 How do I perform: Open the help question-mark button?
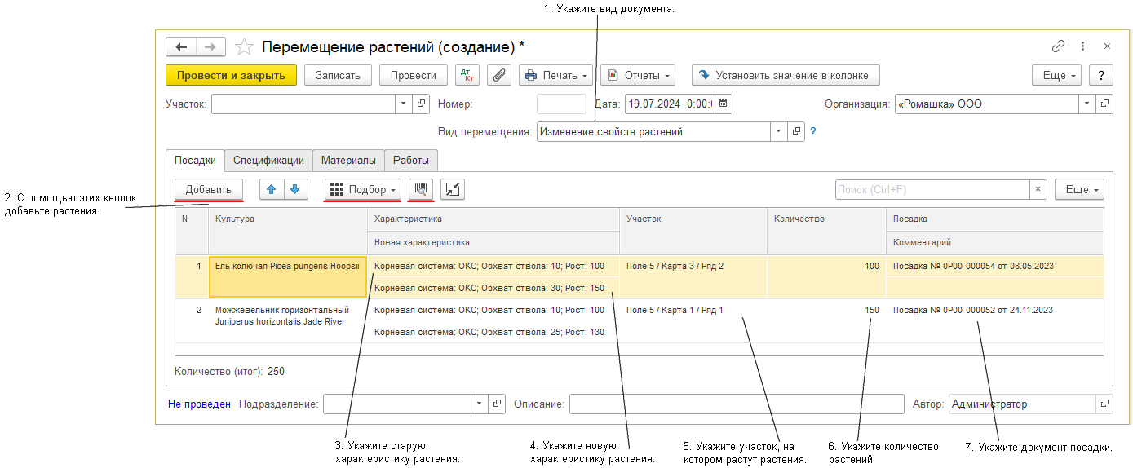pyautogui.click(x=1101, y=75)
